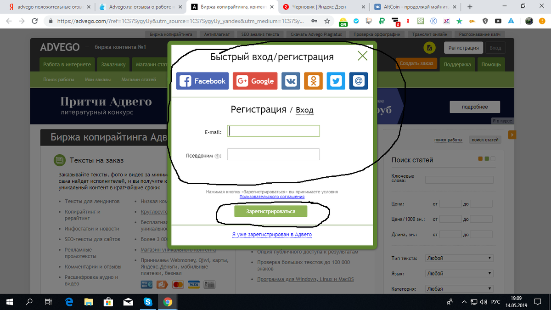This screenshot has height=310, width=551.
Task: Open the Тип текста dropdown
Action: [x=459, y=258]
